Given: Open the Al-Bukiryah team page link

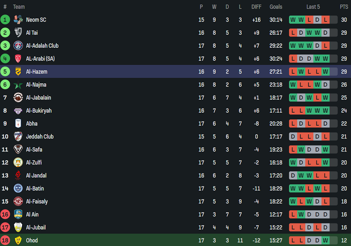Looking at the screenshot, I should pyautogui.click(x=39, y=110).
